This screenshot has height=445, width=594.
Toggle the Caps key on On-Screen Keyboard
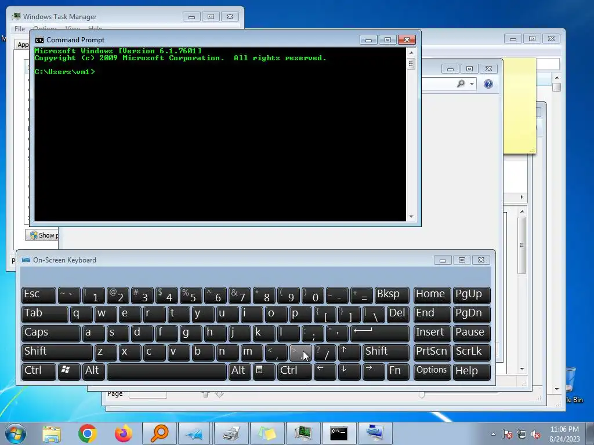pyautogui.click(x=51, y=333)
